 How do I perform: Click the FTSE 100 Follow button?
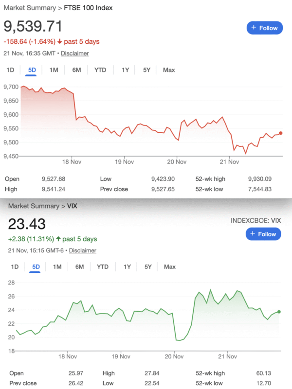tap(265, 28)
